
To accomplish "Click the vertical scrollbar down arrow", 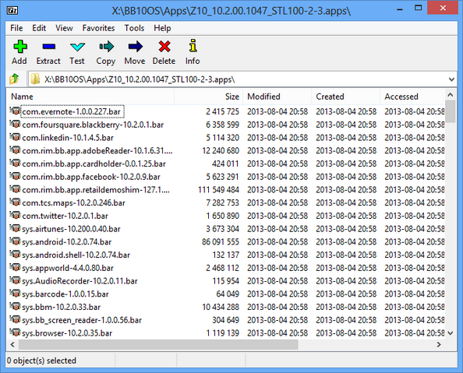I will (x=451, y=333).
